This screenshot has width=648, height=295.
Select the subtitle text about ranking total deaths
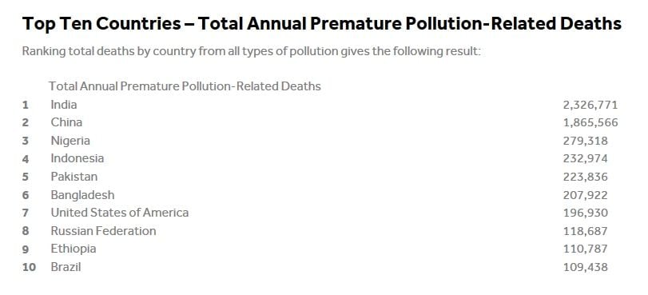pyautogui.click(x=251, y=52)
